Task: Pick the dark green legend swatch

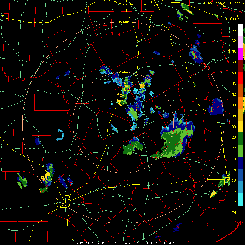Action: (240, 139)
